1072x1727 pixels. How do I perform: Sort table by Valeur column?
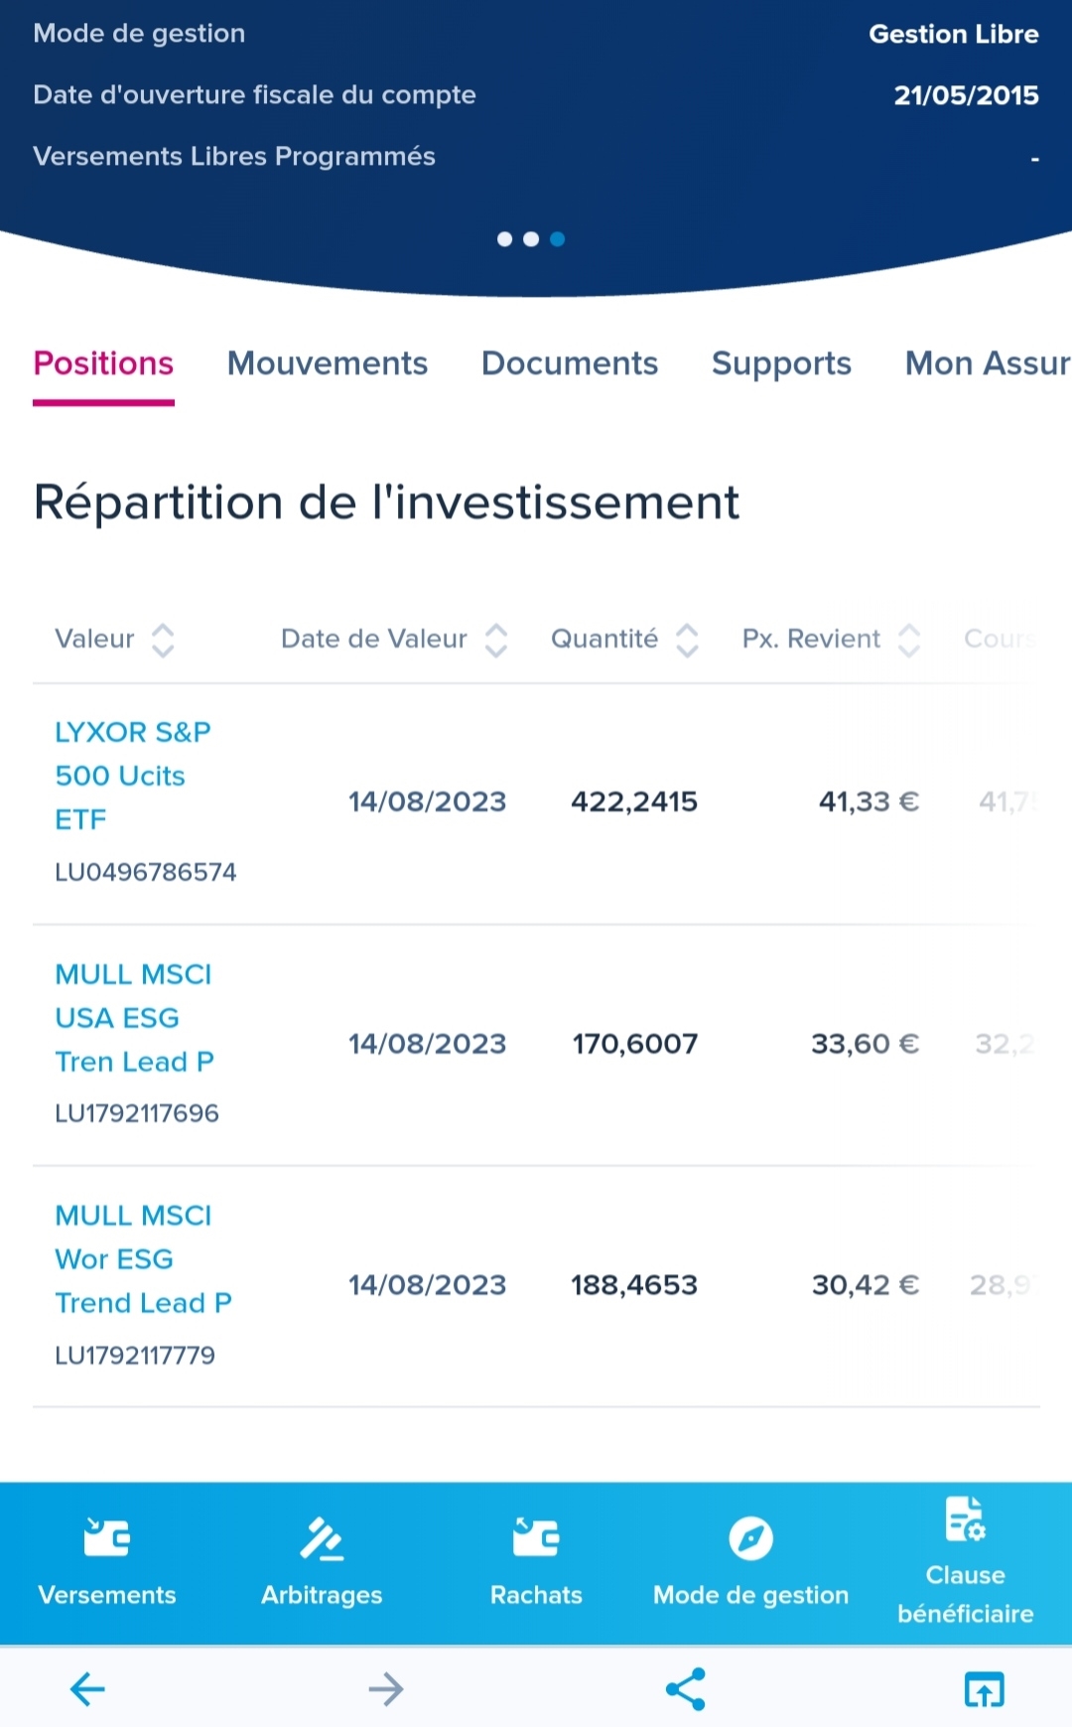click(163, 641)
